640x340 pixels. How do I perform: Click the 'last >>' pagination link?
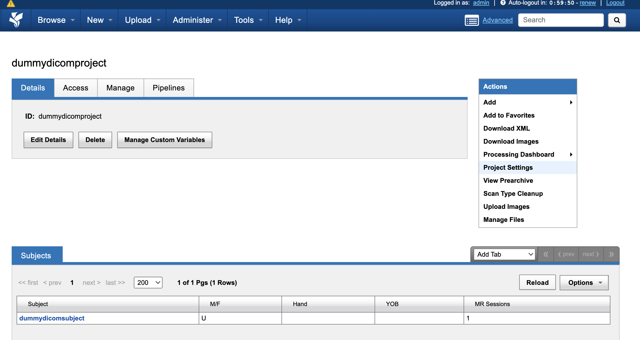116,283
